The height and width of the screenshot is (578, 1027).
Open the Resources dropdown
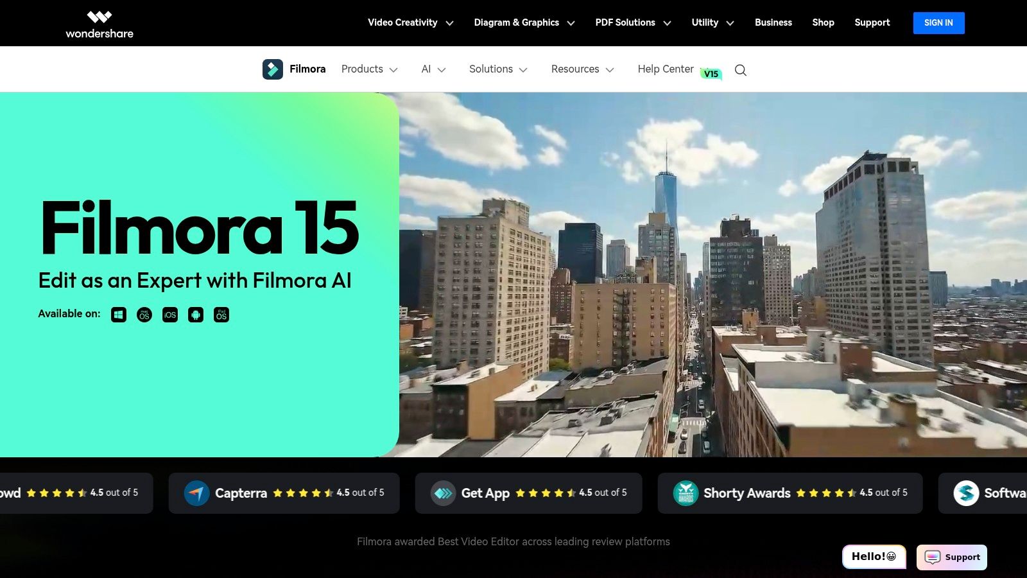point(583,69)
